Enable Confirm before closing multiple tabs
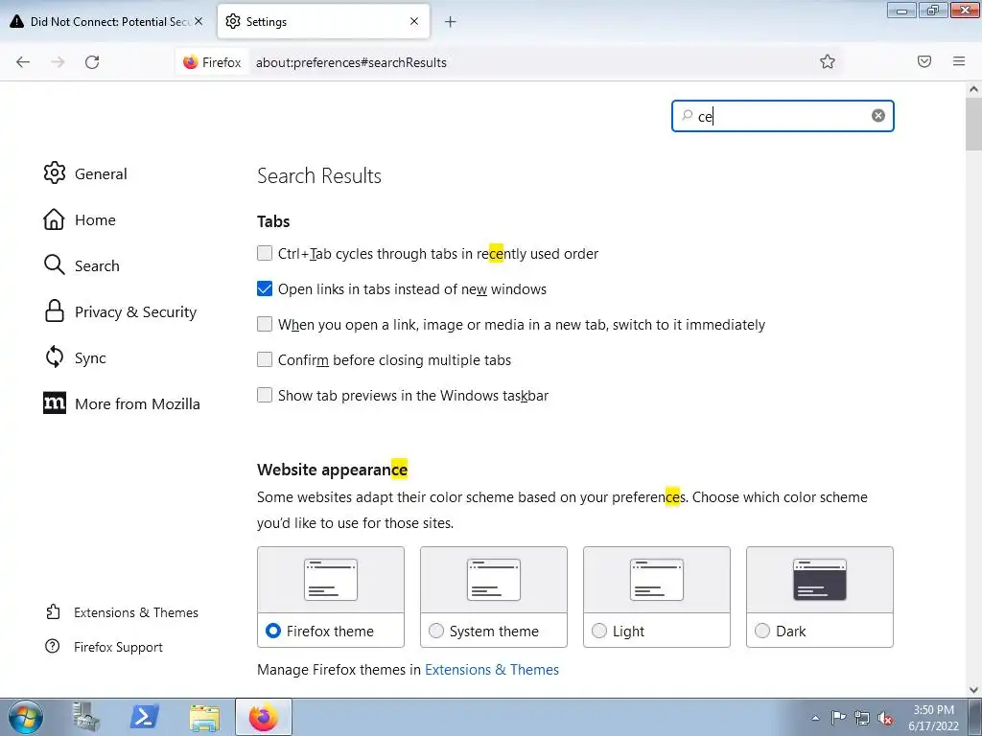The height and width of the screenshot is (736, 982). 265,359
